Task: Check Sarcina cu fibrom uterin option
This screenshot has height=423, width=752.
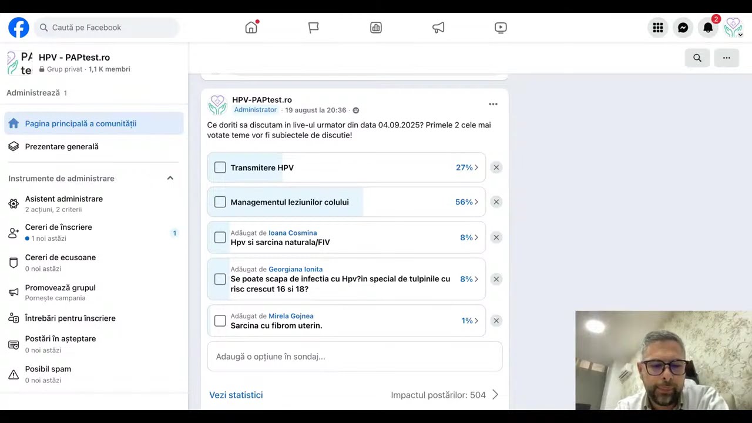Action: [x=220, y=321]
